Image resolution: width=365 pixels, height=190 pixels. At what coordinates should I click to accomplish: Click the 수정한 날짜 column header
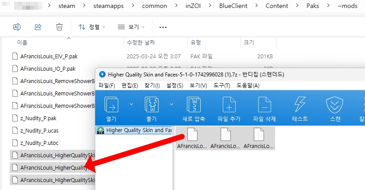click(140, 42)
